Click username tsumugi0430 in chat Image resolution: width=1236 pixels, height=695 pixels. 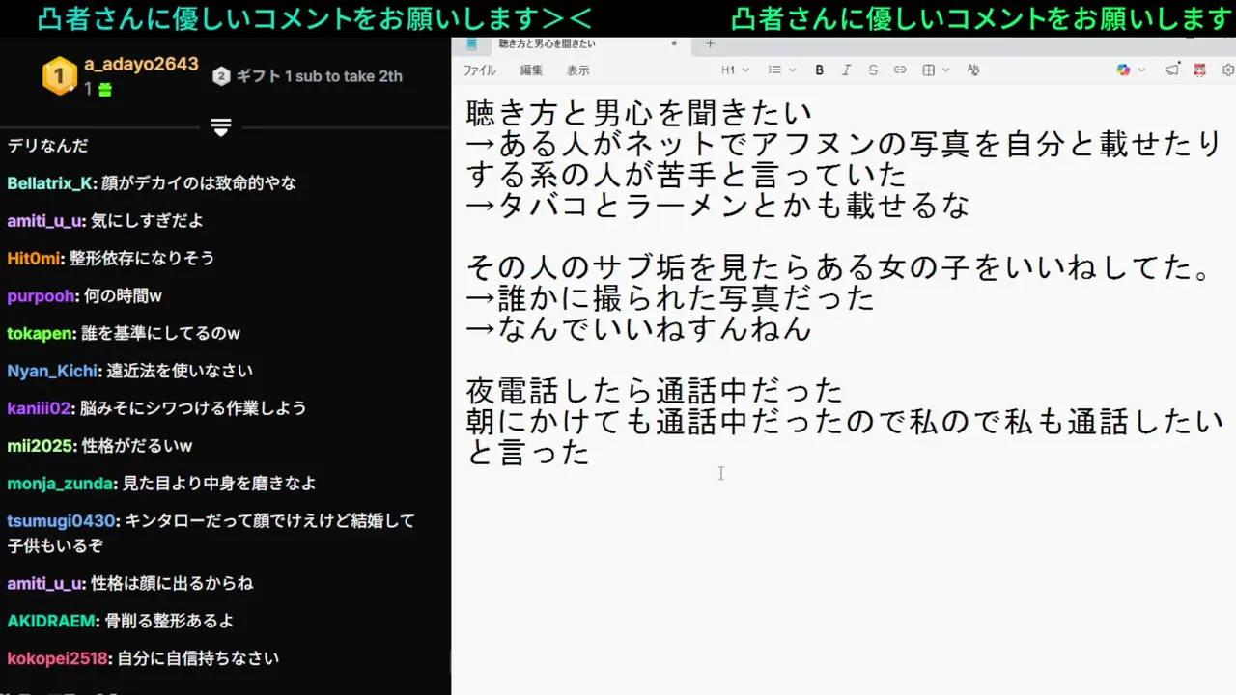point(63,521)
